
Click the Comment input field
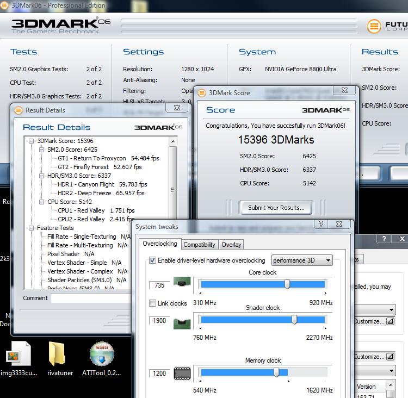coord(91,298)
